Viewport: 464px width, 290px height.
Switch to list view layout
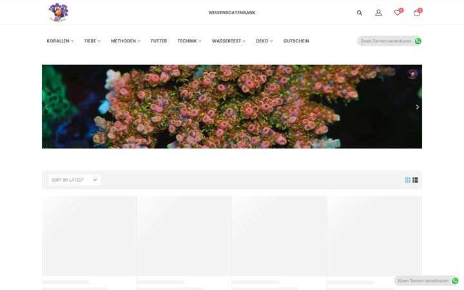coord(415,180)
